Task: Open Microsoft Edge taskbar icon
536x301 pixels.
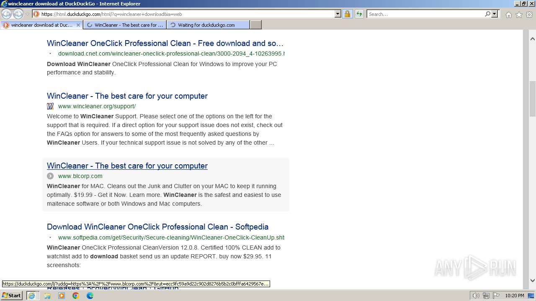Action: tap(90, 296)
